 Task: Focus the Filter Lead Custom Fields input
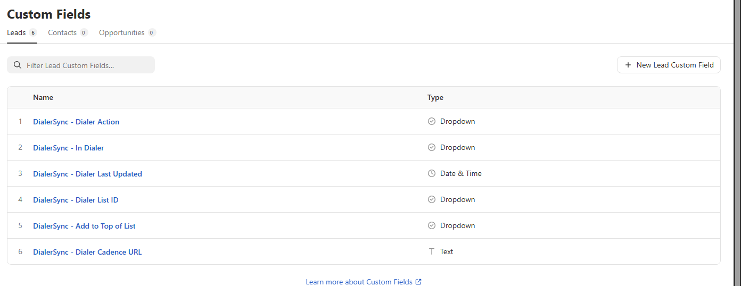click(81, 65)
